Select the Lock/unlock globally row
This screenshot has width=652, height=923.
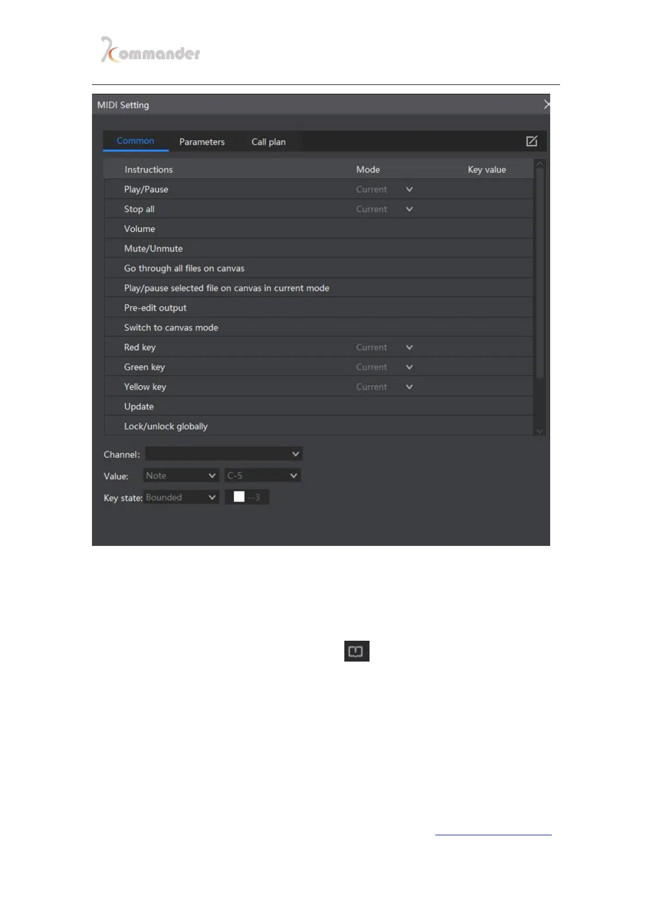pyautogui.click(x=319, y=426)
